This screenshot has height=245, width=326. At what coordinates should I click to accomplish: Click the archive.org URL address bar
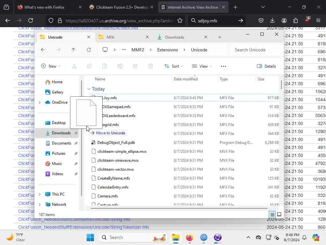119,21
